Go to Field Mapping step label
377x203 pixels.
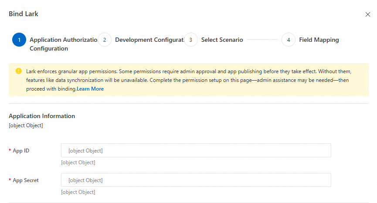319,40
